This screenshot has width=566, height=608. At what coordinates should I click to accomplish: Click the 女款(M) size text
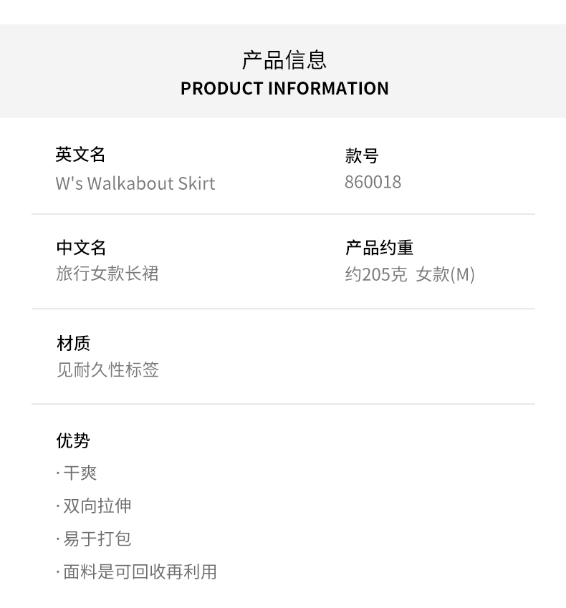(446, 274)
